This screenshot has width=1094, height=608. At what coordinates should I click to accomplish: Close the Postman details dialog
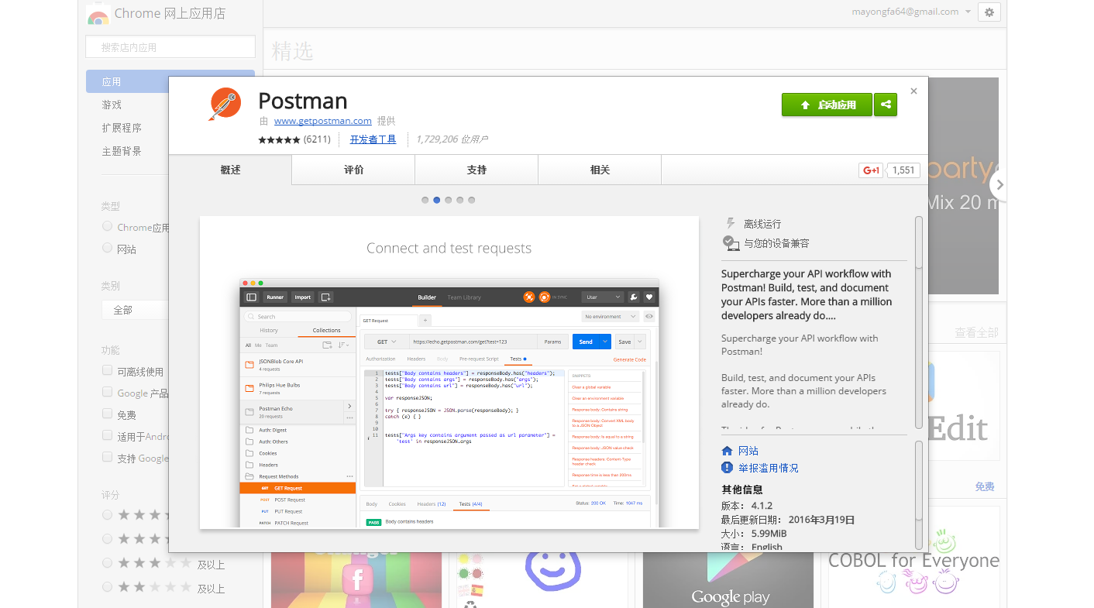pyautogui.click(x=913, y=91)
